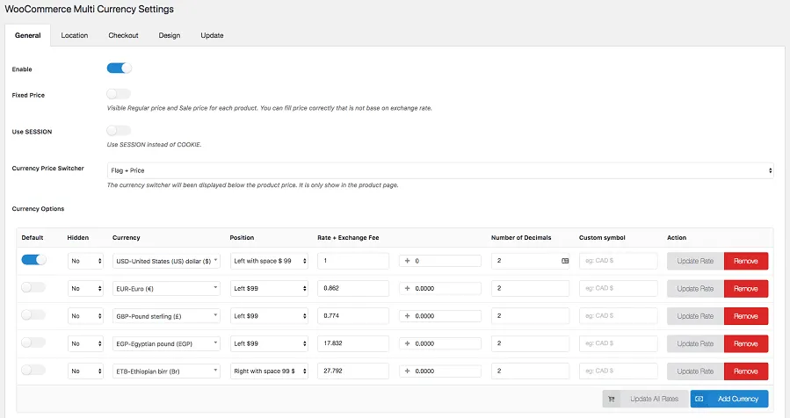Click Update Rate for EGP row
This screenshot has width=790, height=418.
point(695,343)
